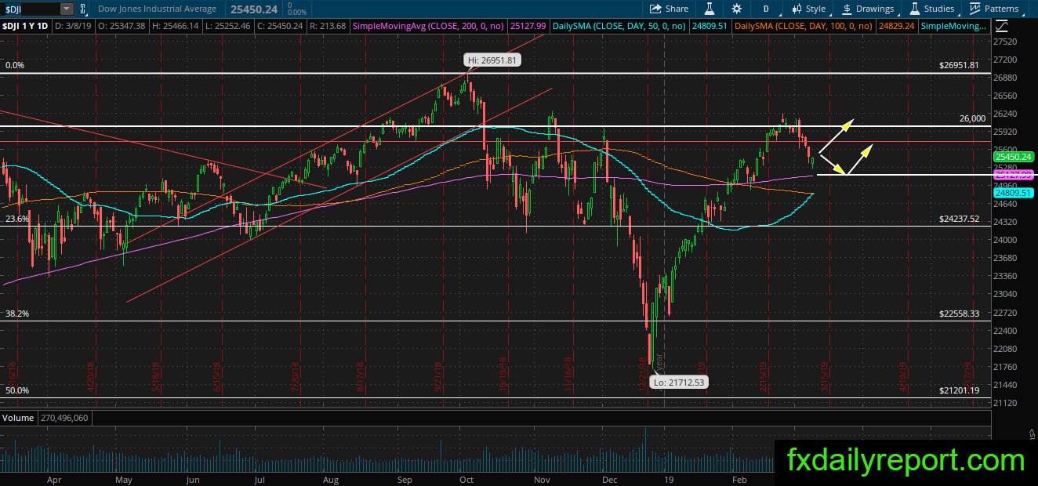This screenshot has height=486, width=1038.
Task: Click the Hi: 26951.81 price bubble
Action: (492, 60)
